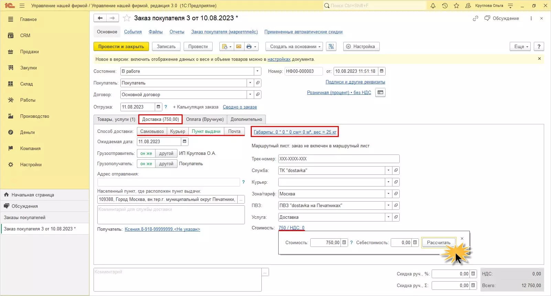Click Провести и закрыть button
The width and height of the screenshot is (551, 296).
pos(121,47)
